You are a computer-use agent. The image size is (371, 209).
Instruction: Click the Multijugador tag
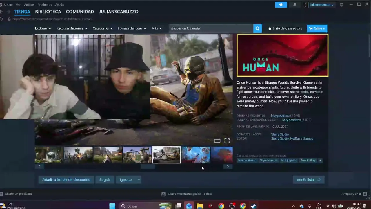tap(289, 160)
